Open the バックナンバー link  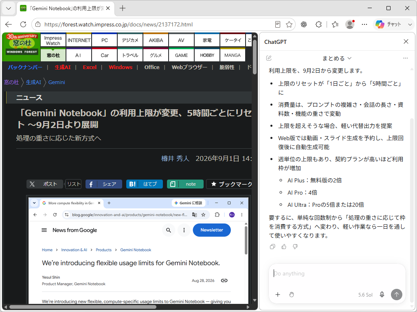click(x=25, y=67)
